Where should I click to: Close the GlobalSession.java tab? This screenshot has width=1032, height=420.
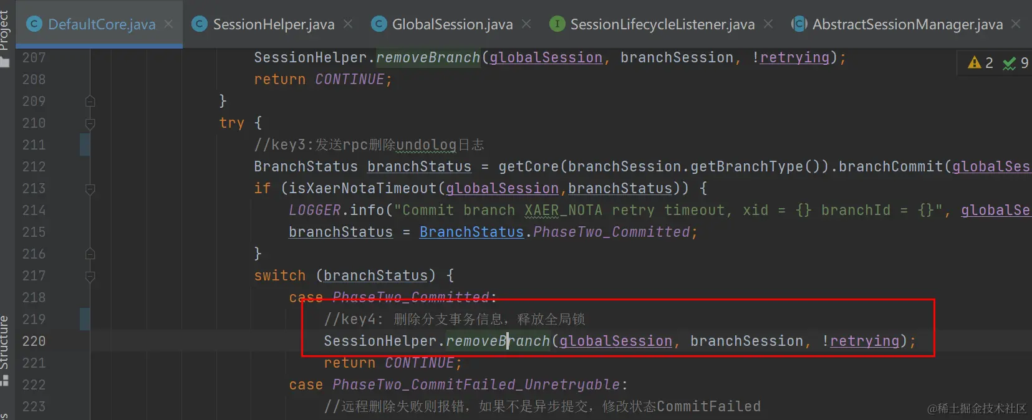526,24
